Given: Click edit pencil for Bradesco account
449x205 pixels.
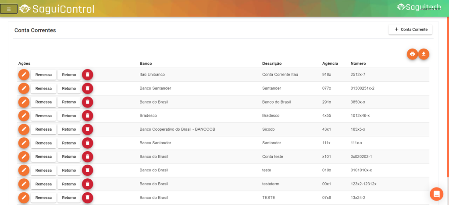Looking at the screenshot, I should 24,116.
